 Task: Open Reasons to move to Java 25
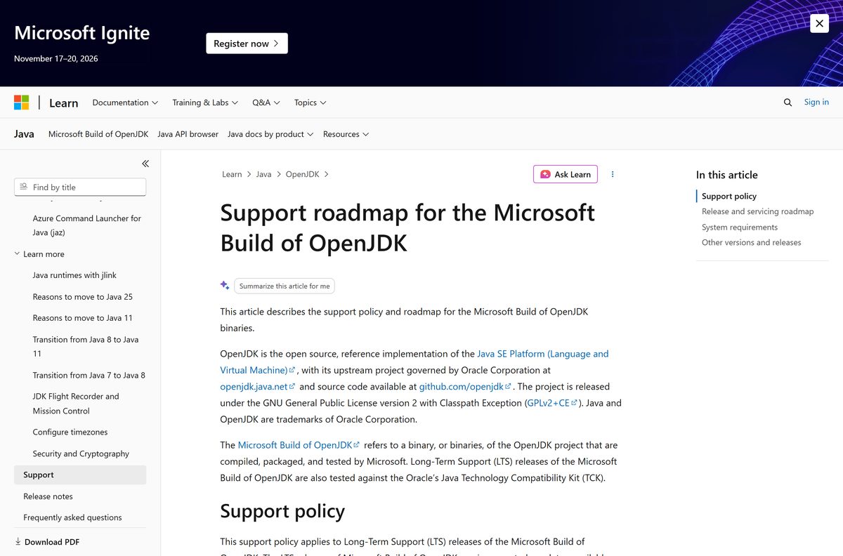82,297
